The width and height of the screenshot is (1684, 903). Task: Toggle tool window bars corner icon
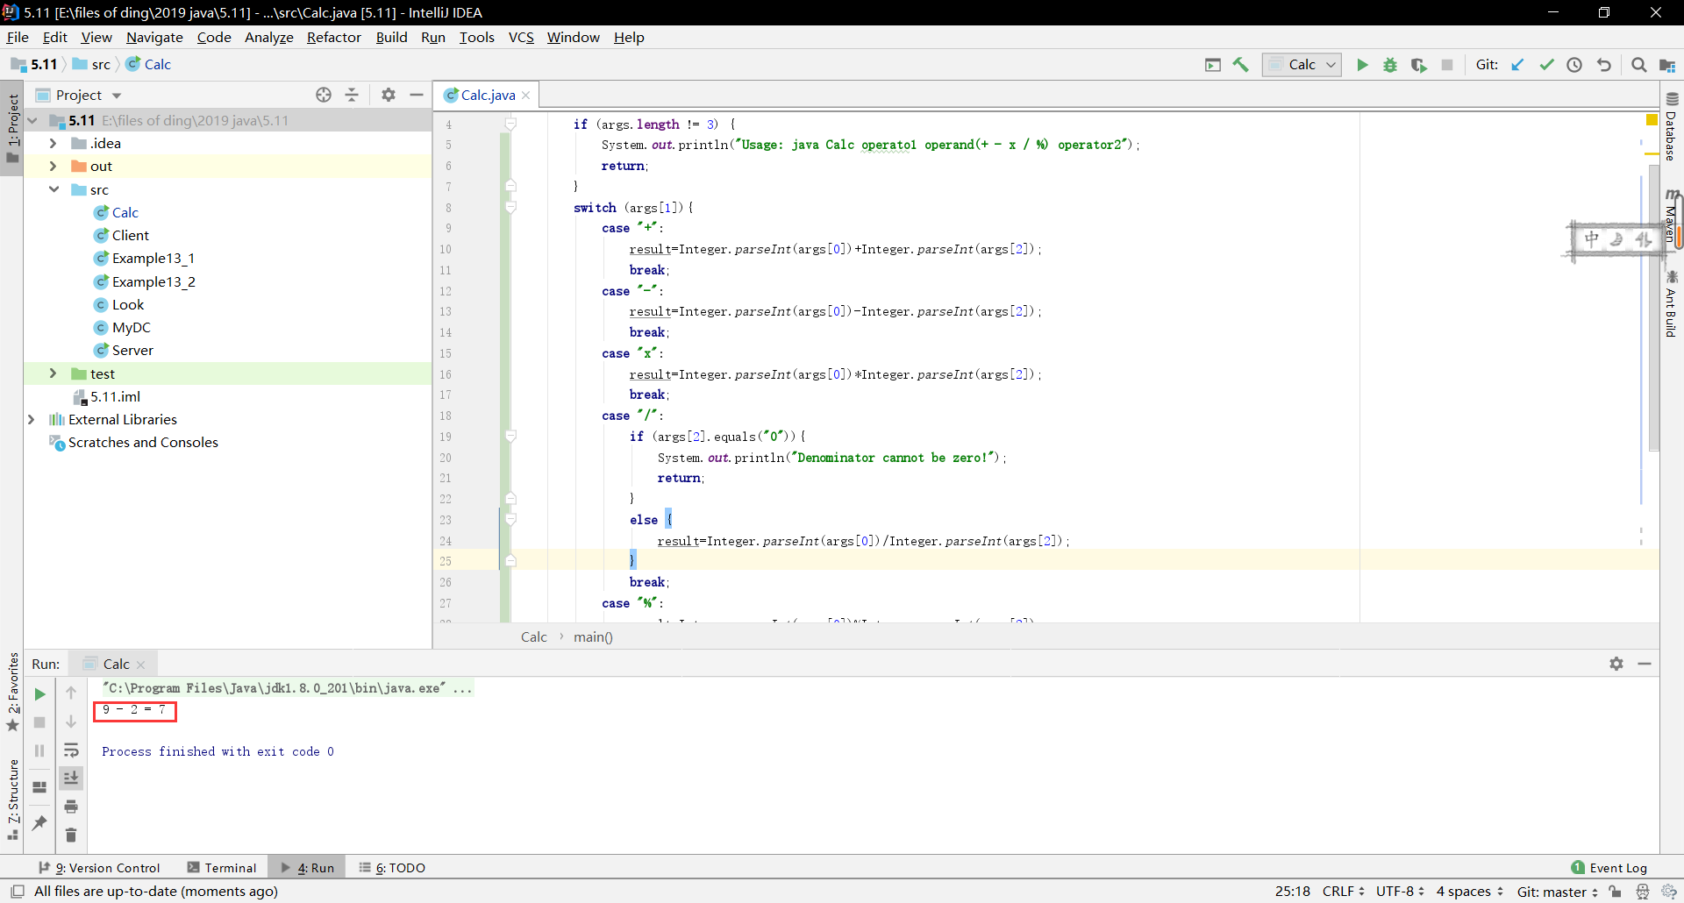(x=17, y=892)
